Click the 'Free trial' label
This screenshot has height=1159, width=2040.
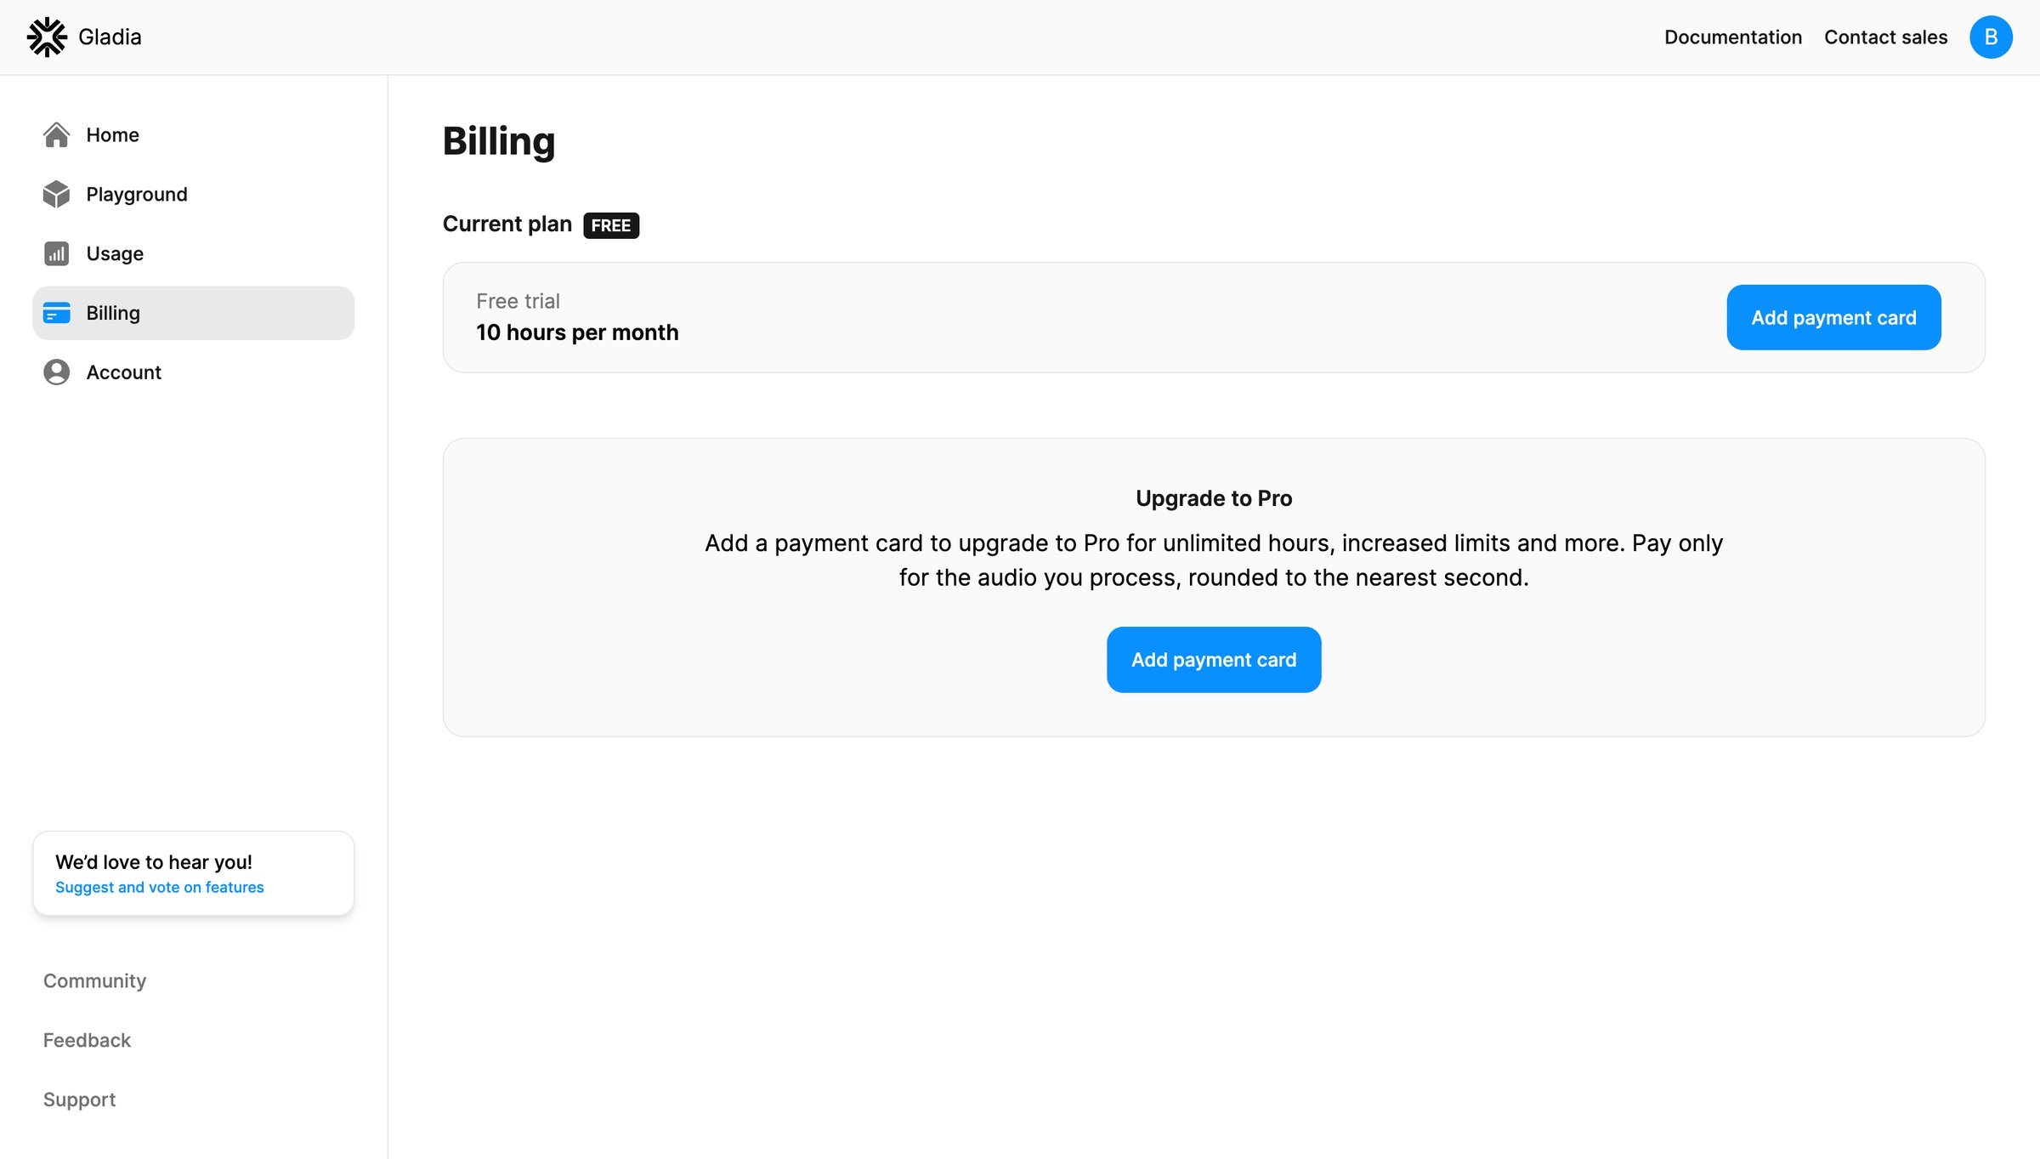(518, 301)
